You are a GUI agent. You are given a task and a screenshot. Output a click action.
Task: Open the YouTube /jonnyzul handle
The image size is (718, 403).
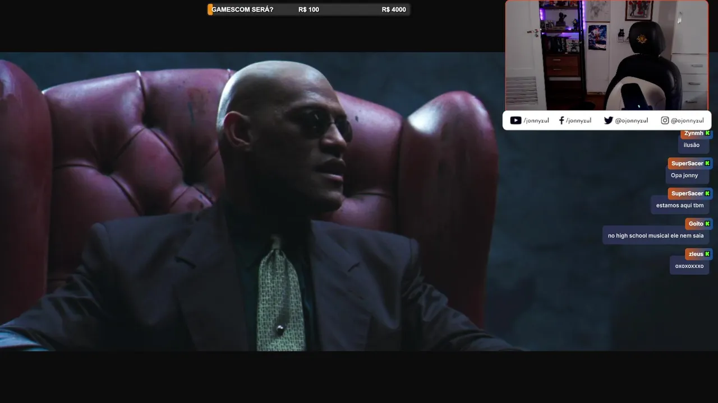pyautogui.click(x=536, y=120)
